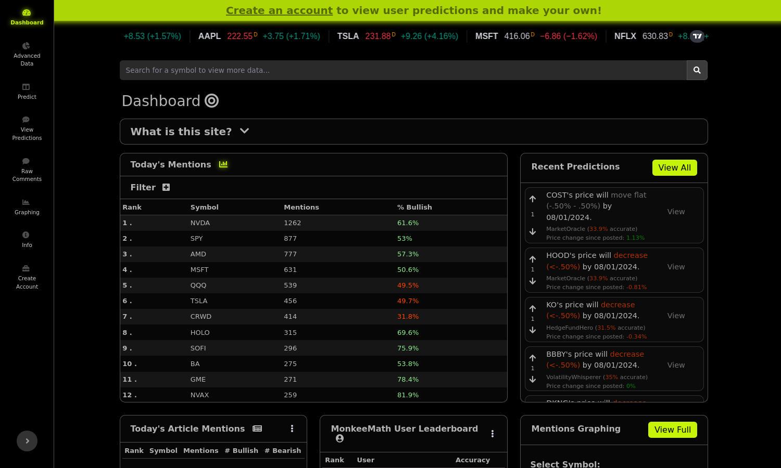
Task: Select SOFI in mentions table
Action: click(x=198, y=348)
